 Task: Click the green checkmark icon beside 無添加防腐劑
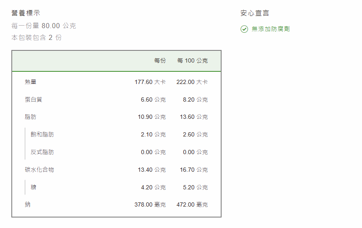(244, 29)
